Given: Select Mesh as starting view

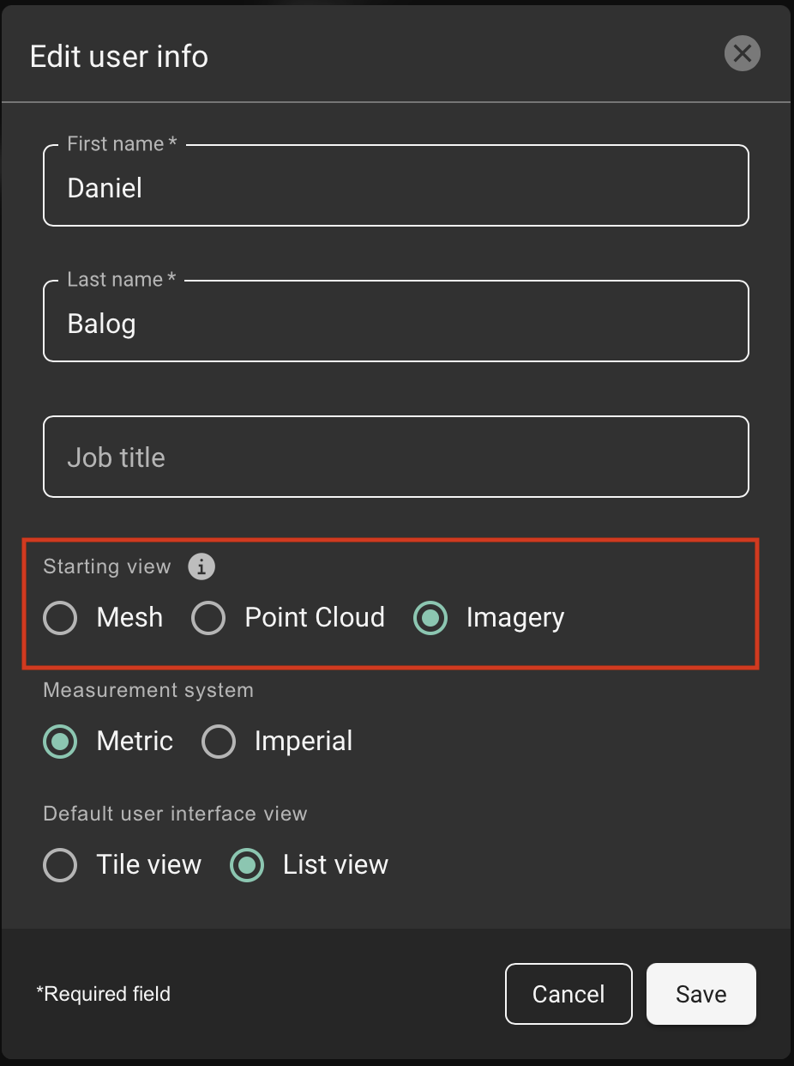Looking at the screenshot, I should [61, 618].
